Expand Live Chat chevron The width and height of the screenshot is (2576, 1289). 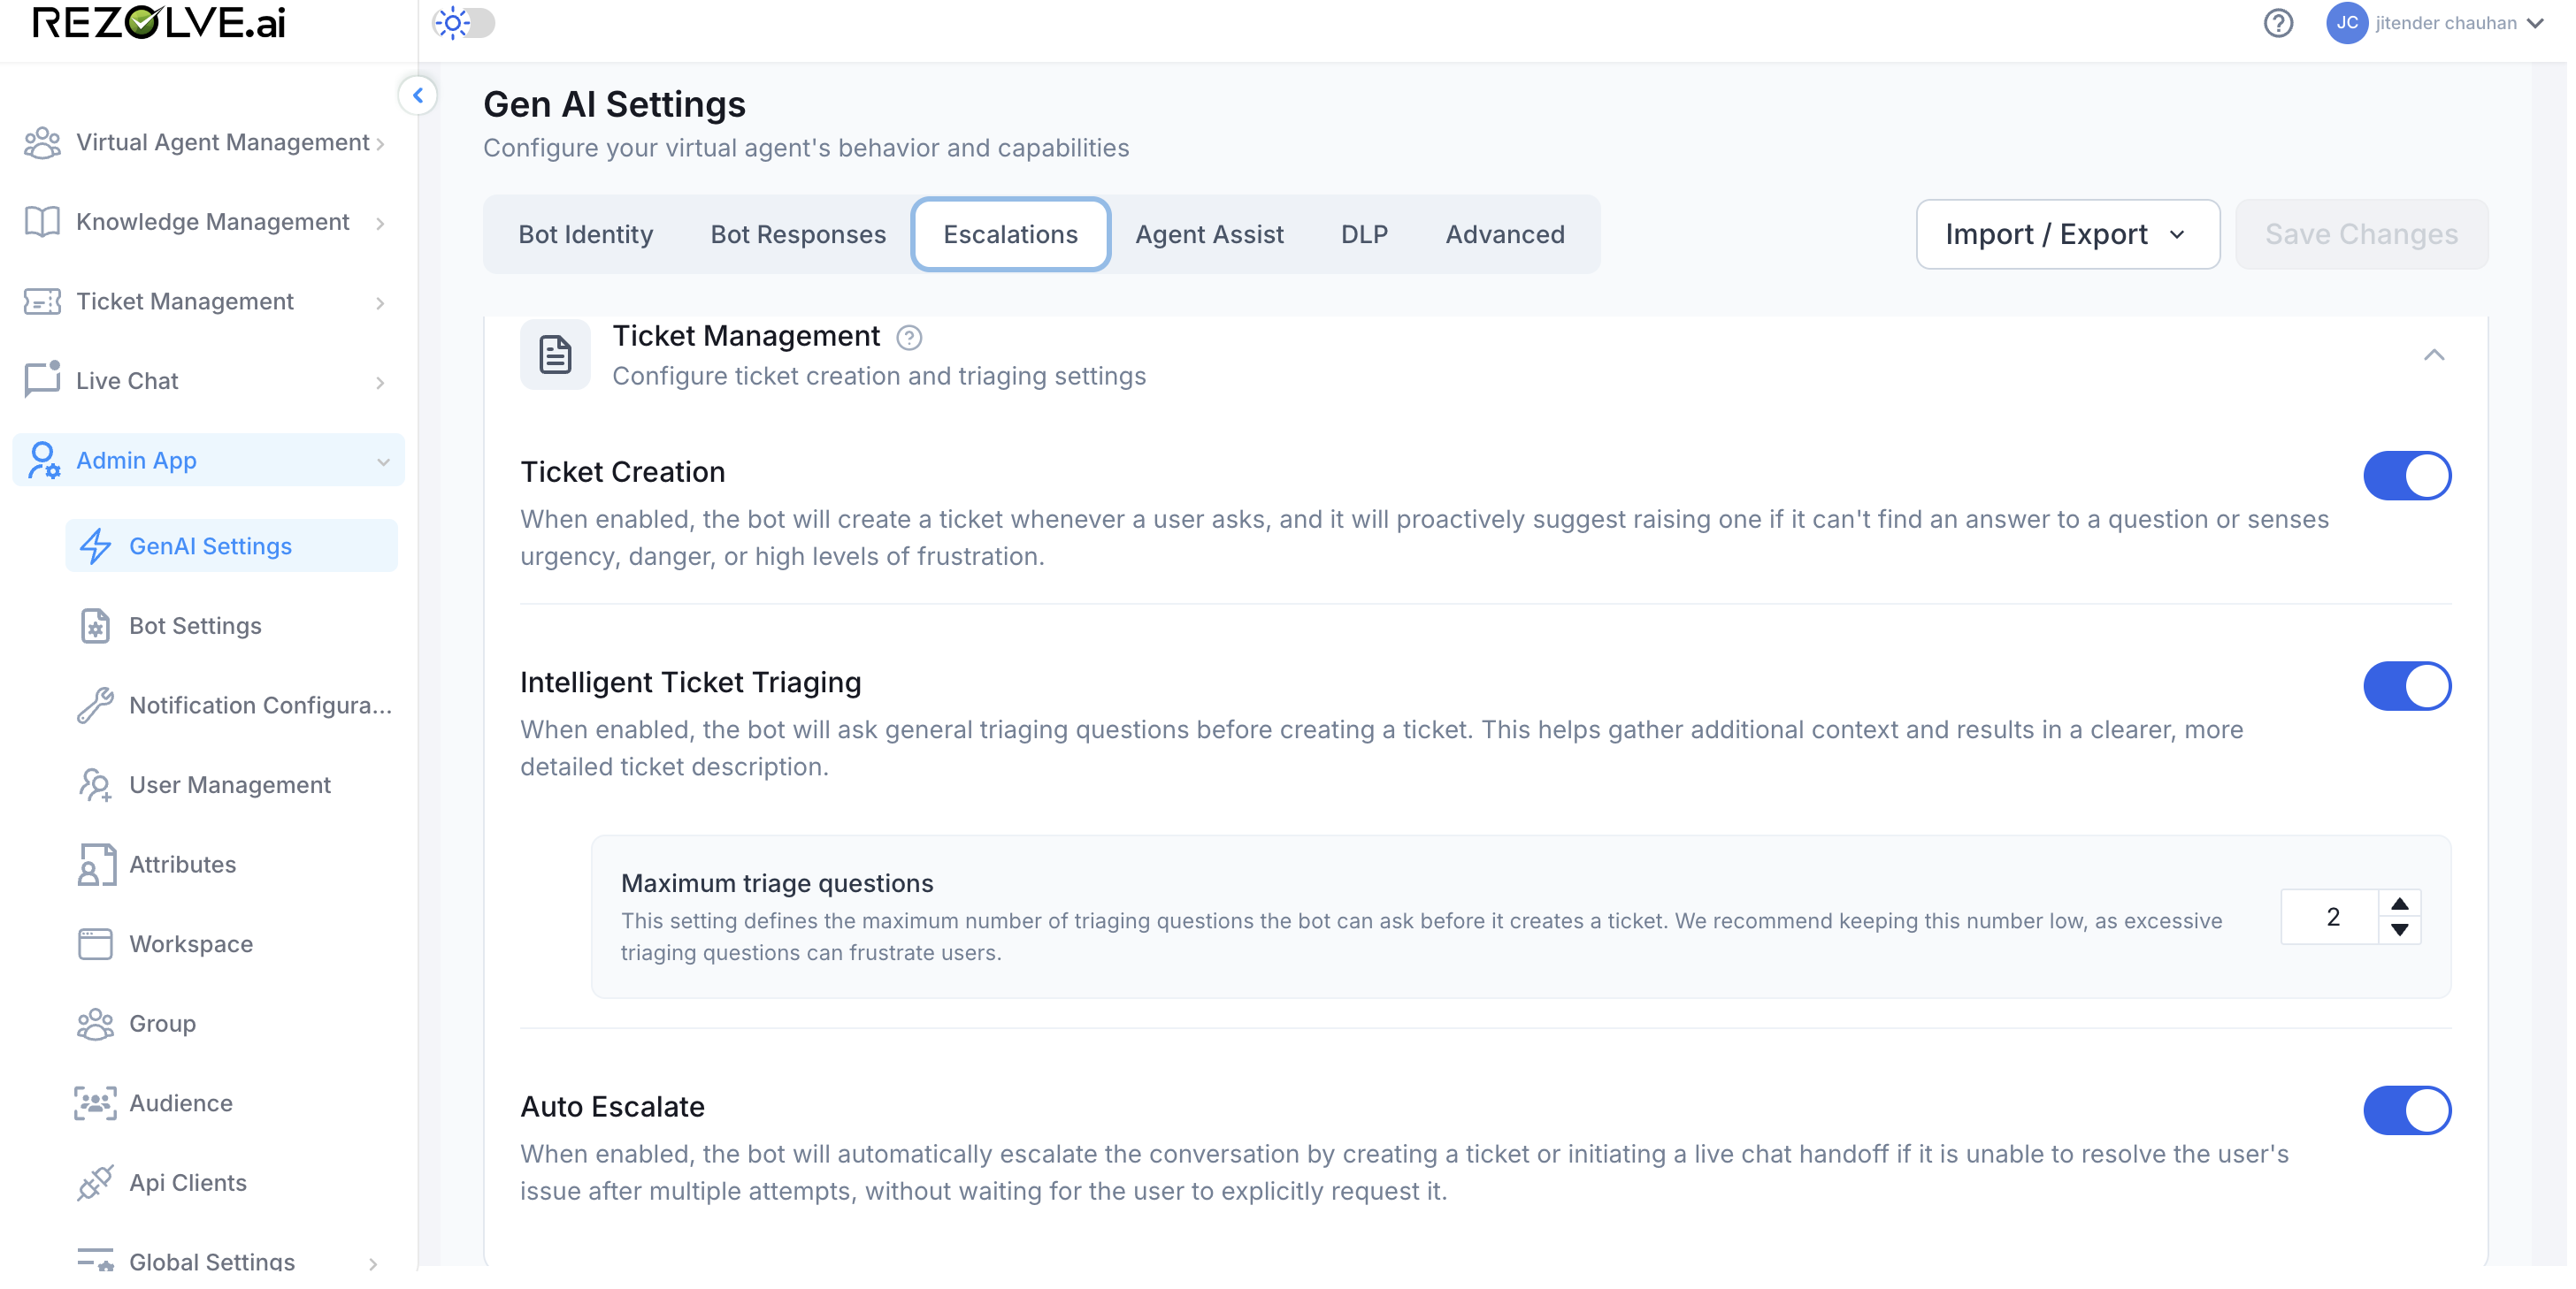(381, 384)
